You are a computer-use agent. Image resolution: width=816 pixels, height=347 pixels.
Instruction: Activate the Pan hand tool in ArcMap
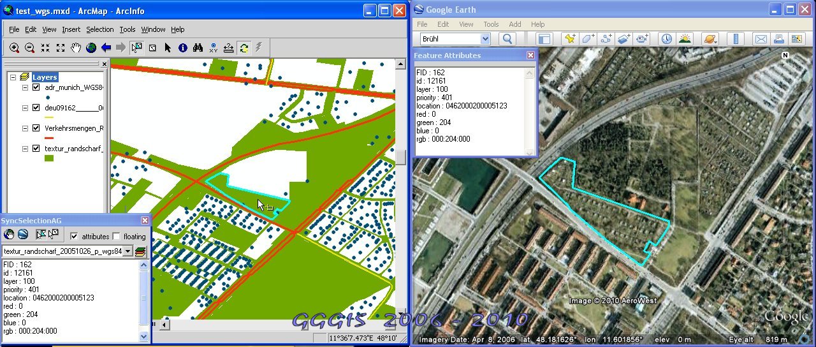(76, 48)
